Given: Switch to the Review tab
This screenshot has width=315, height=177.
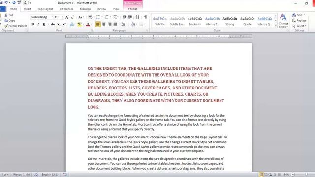Looking at the screenshot, I should point(102,9).
